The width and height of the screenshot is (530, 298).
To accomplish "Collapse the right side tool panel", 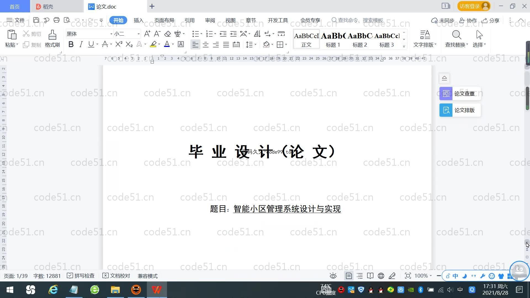I will (x=444, y=78).
